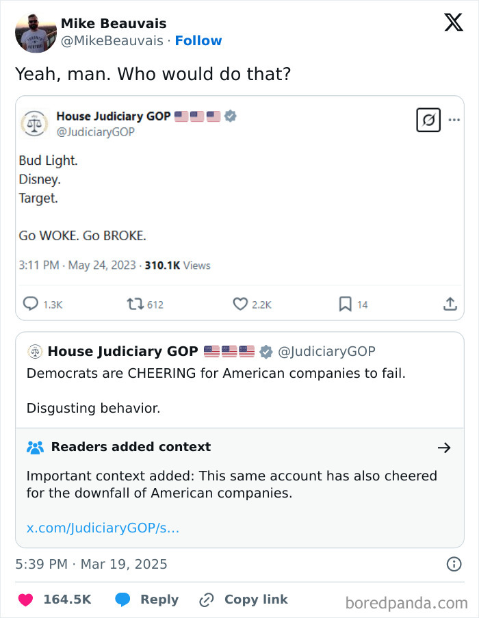
Task: Like the quoted tweet with 2.2K heart
Action: pyautogui.click(x=240, y=304)
